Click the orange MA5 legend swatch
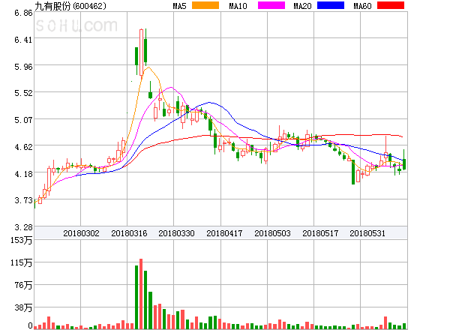The height and width of the screenshot is (330, 450). [205, 5]
